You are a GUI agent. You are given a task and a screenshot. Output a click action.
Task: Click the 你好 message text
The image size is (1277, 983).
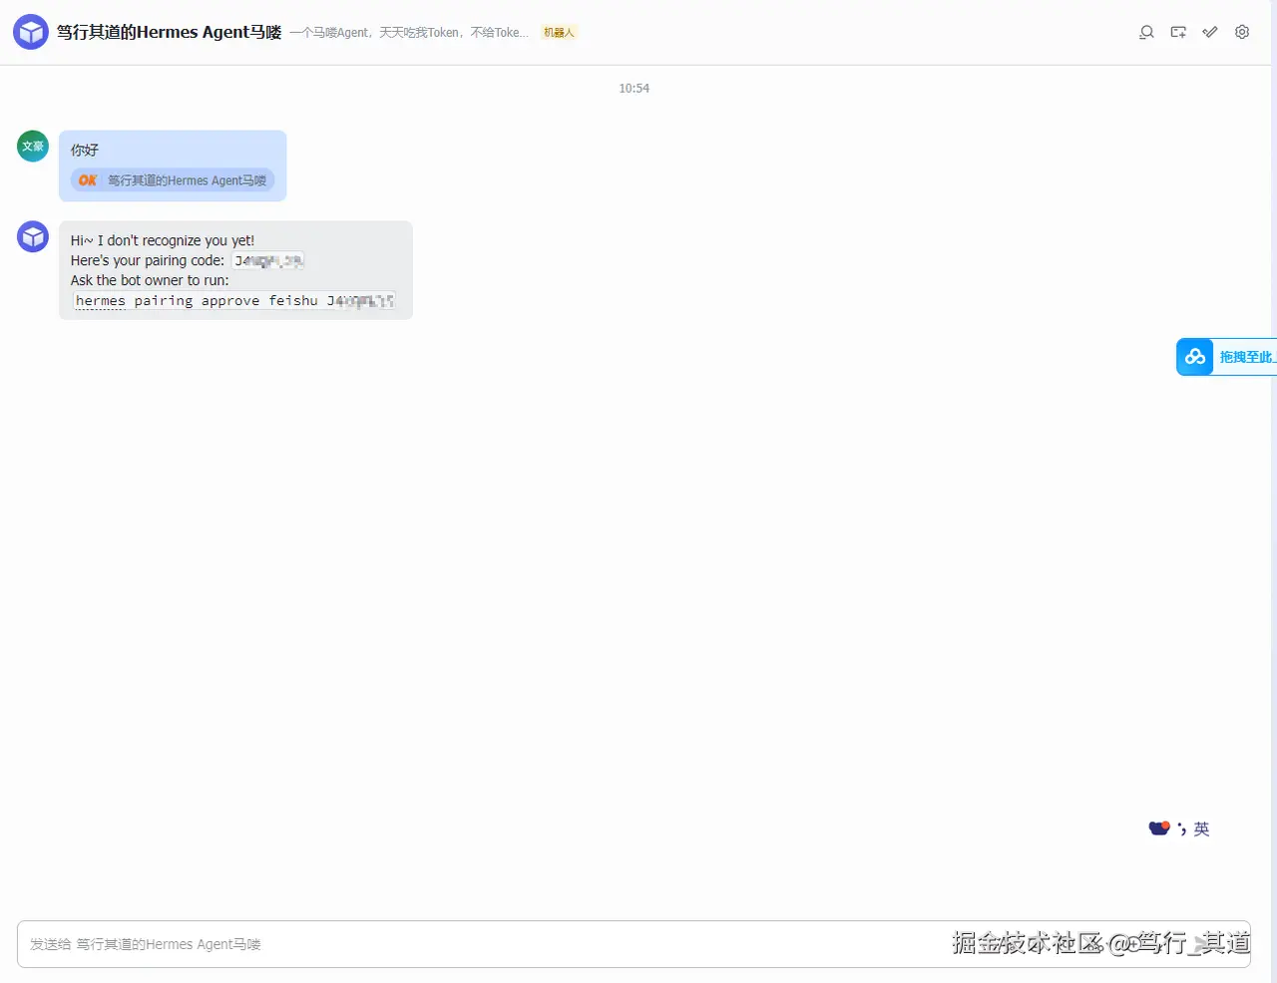click(x=85, y=150)
